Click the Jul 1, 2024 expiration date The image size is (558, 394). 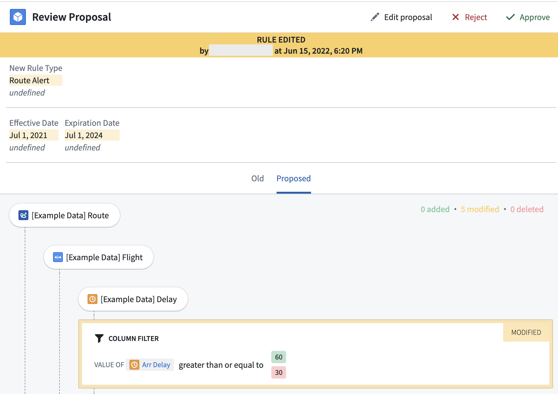pyautogui.click(x=92, y=135)
